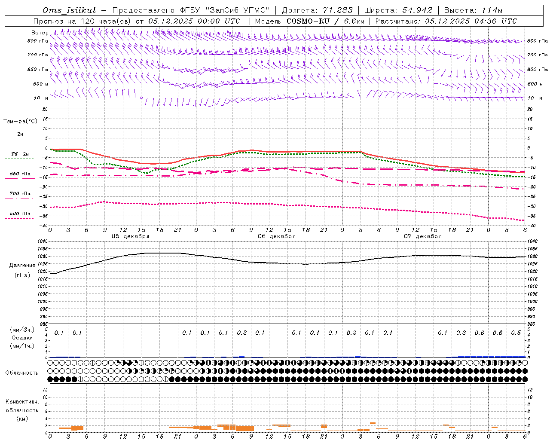Click the station name Oms_Isilkul in header

pos(70,10)
